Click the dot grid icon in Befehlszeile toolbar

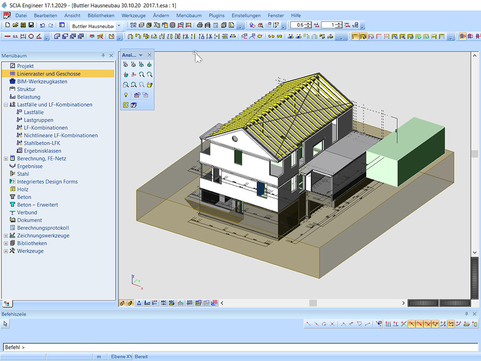[x=388, y=324]
